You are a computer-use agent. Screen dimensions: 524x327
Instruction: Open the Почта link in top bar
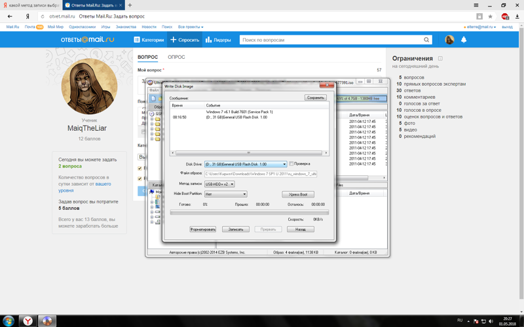pyautogui.click(x=29, y=27)
